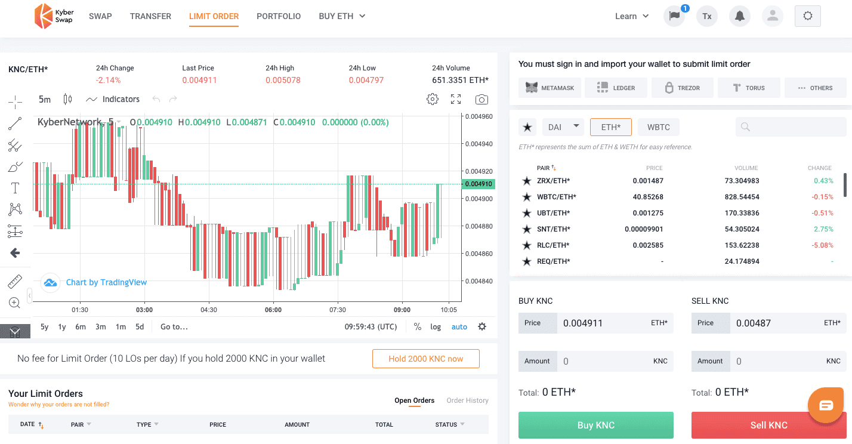Screen dimensions: 852x444
Task: Select the chart zoom-in tool
Action: point(15,303)
